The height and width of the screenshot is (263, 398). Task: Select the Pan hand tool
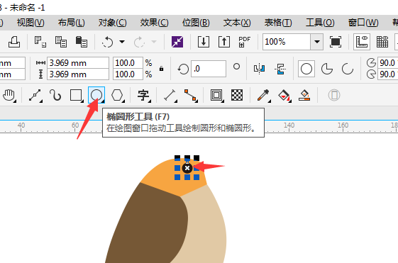tap(9, 96)
